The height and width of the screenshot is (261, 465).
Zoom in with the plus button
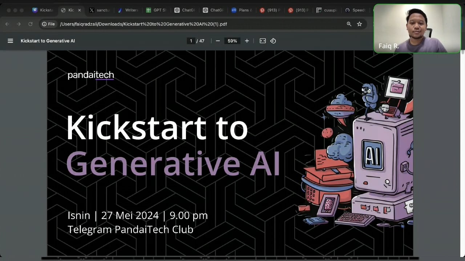[247, 41]
